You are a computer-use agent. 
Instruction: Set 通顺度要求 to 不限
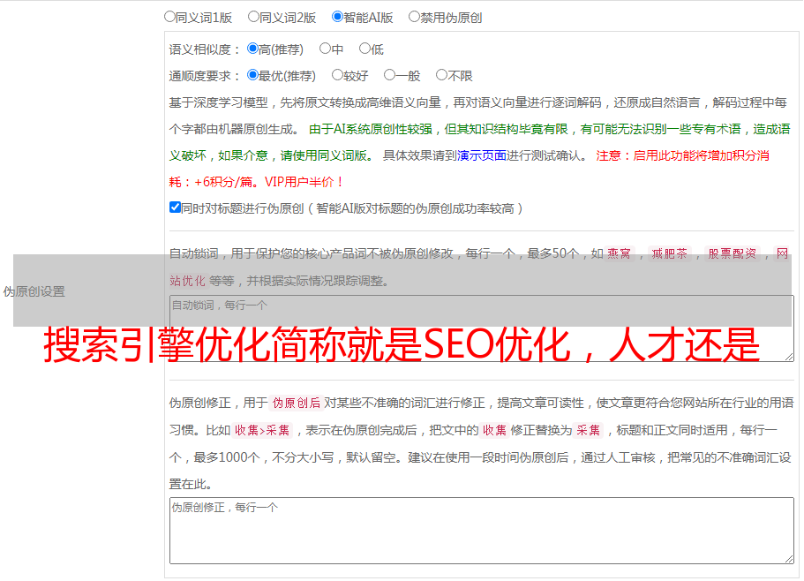click(x=441, y=75)
